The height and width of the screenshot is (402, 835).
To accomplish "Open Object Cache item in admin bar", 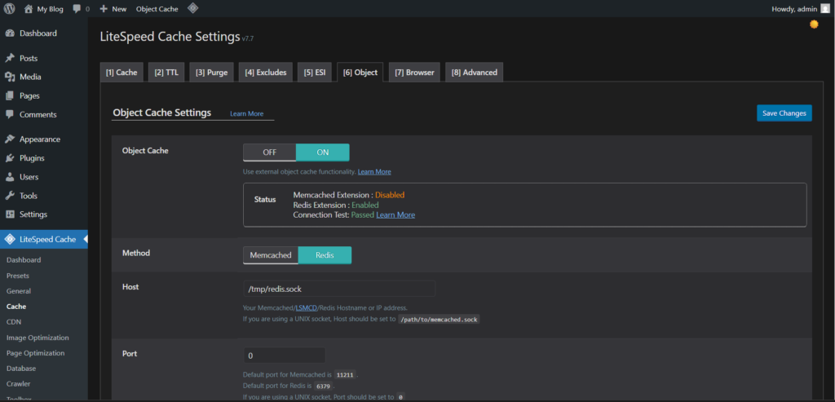I will (x=157, y=9).
